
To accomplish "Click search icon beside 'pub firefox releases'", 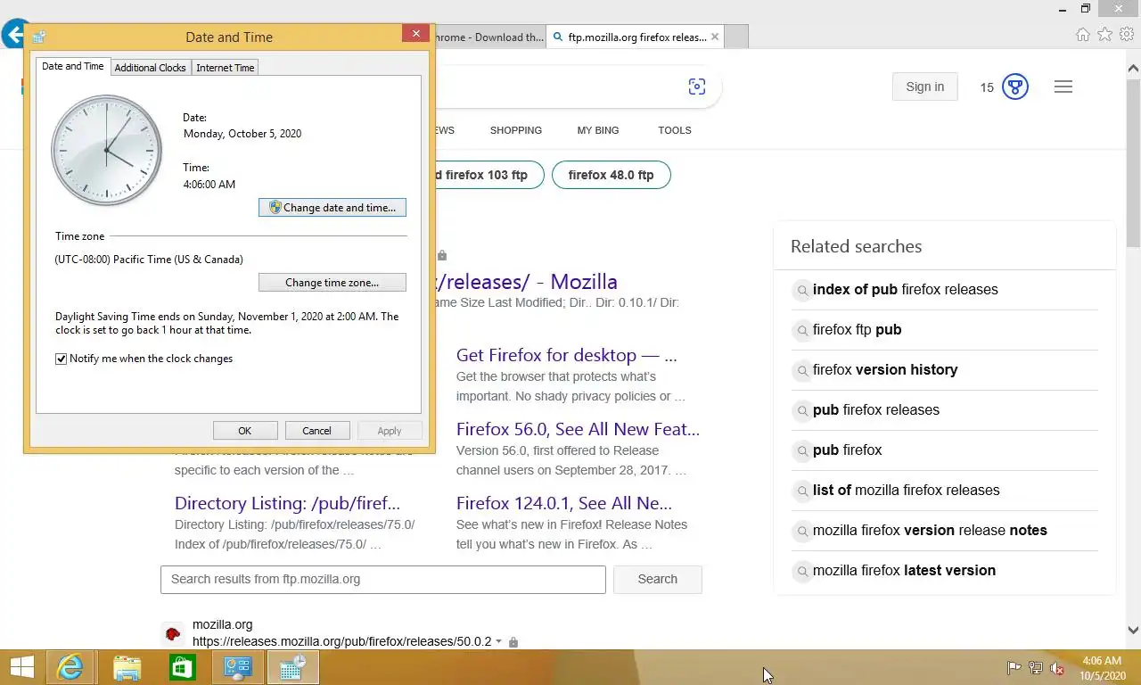I will click(x=802, y=410).
